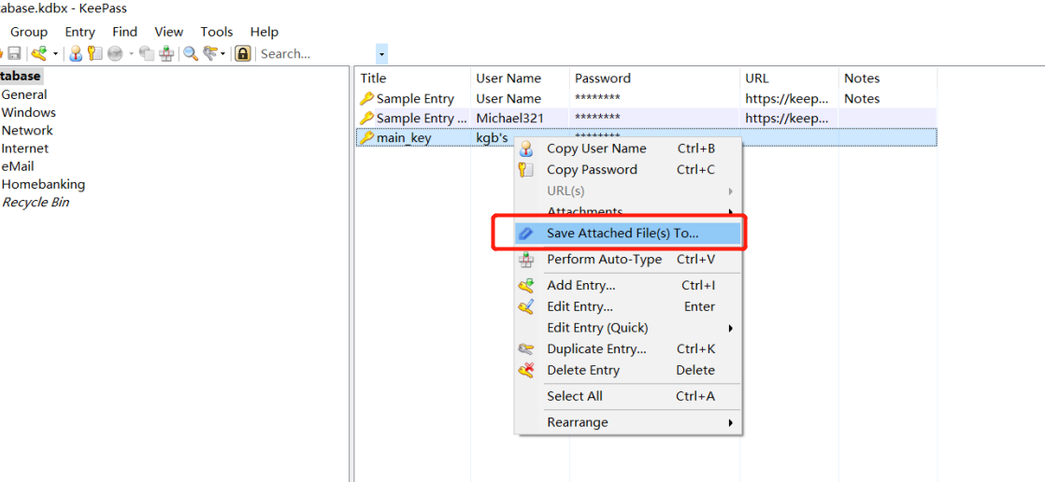
Task: Click the Copy Password key icon in toolbar
Action: tap(94, 53)
